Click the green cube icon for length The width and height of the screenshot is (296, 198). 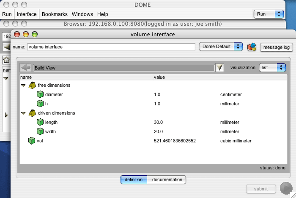coord(40,122)
